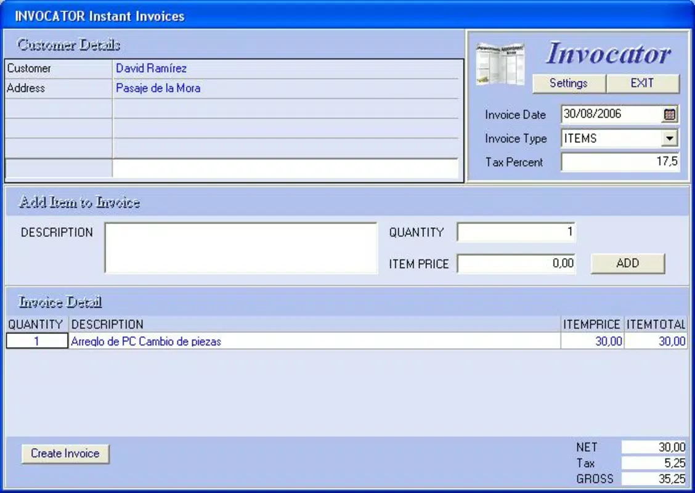Select row Arreglo de PC Cambio de piezas
This screenshot has width=695, height=493.
point(314,341)
